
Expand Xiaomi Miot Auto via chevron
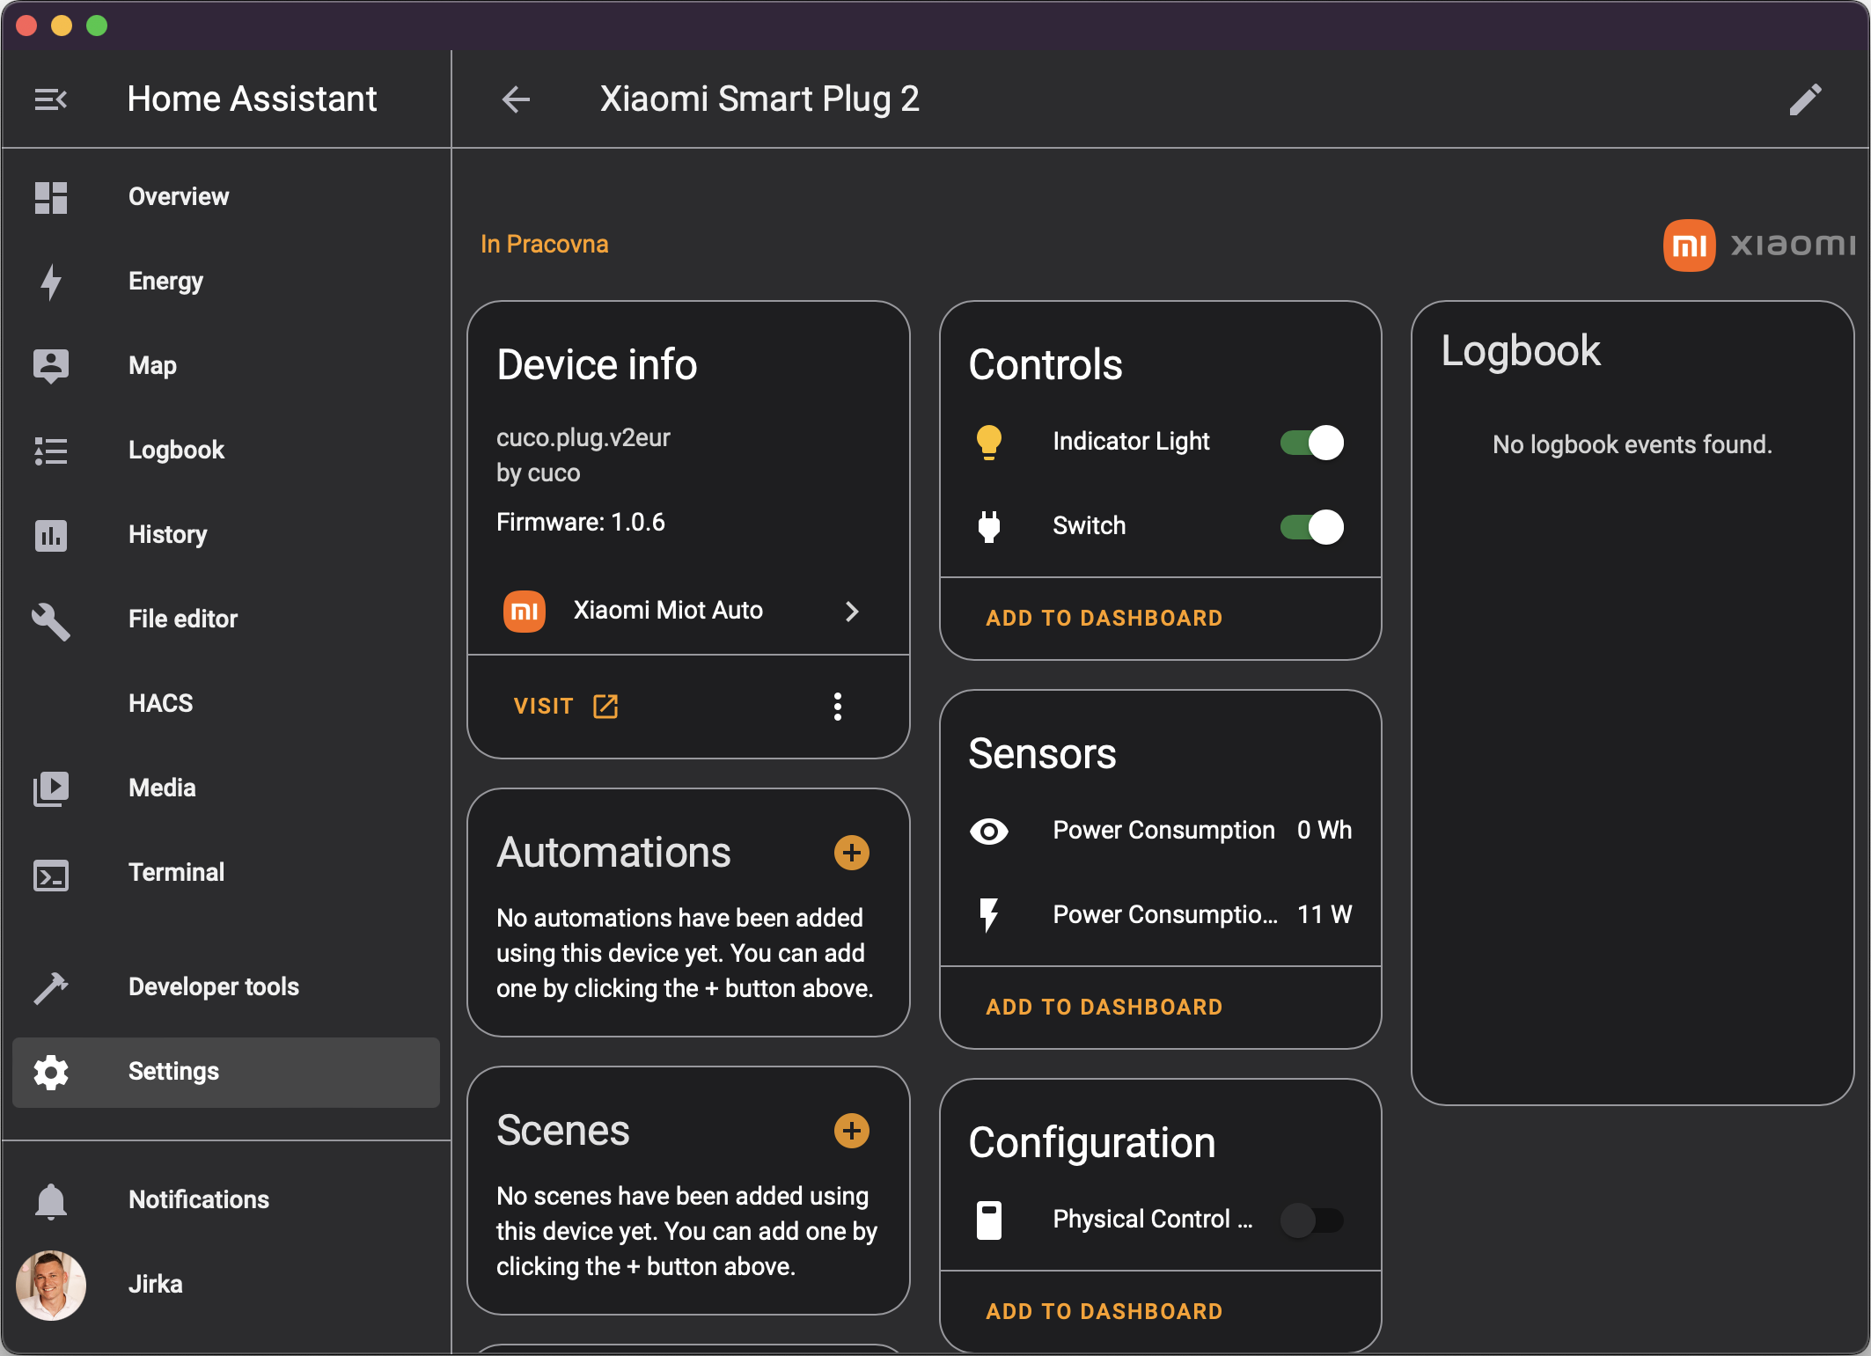(852, 612)
